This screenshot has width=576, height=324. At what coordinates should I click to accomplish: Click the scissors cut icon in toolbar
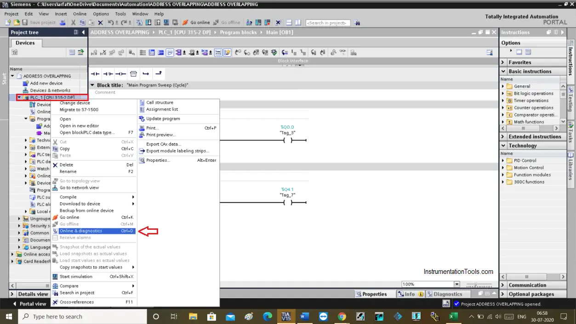point(73,23)
